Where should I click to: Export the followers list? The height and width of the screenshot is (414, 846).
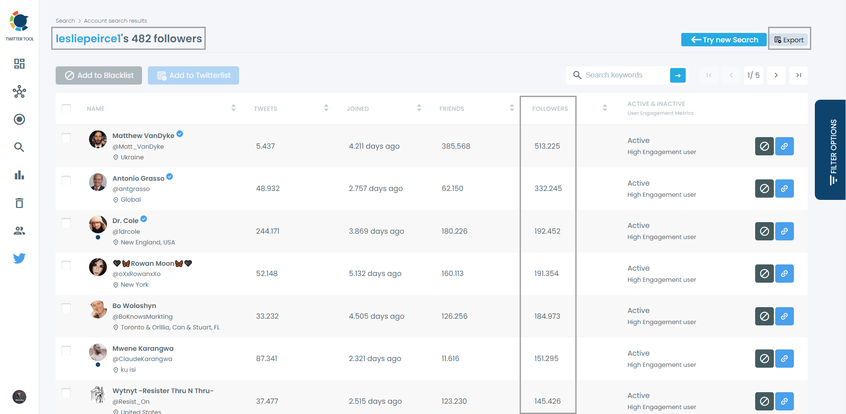pos(789,40)
